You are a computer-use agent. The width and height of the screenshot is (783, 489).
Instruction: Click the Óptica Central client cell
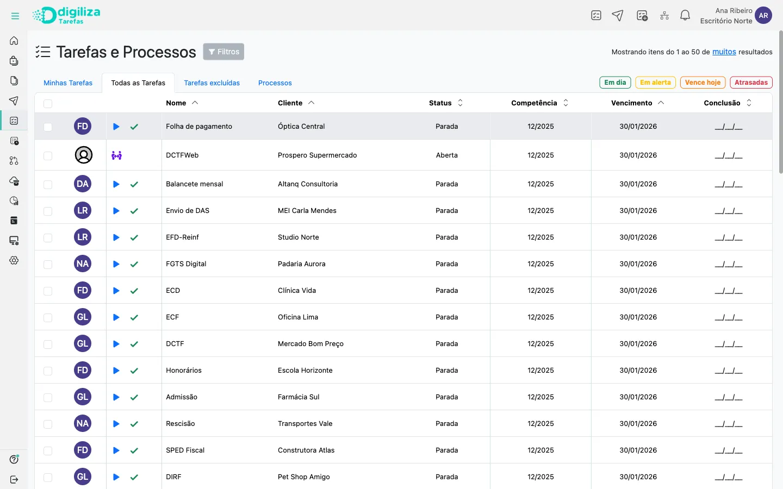coord(301,127)
